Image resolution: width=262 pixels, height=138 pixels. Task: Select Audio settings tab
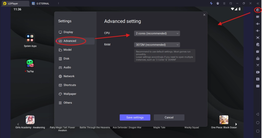75,67
